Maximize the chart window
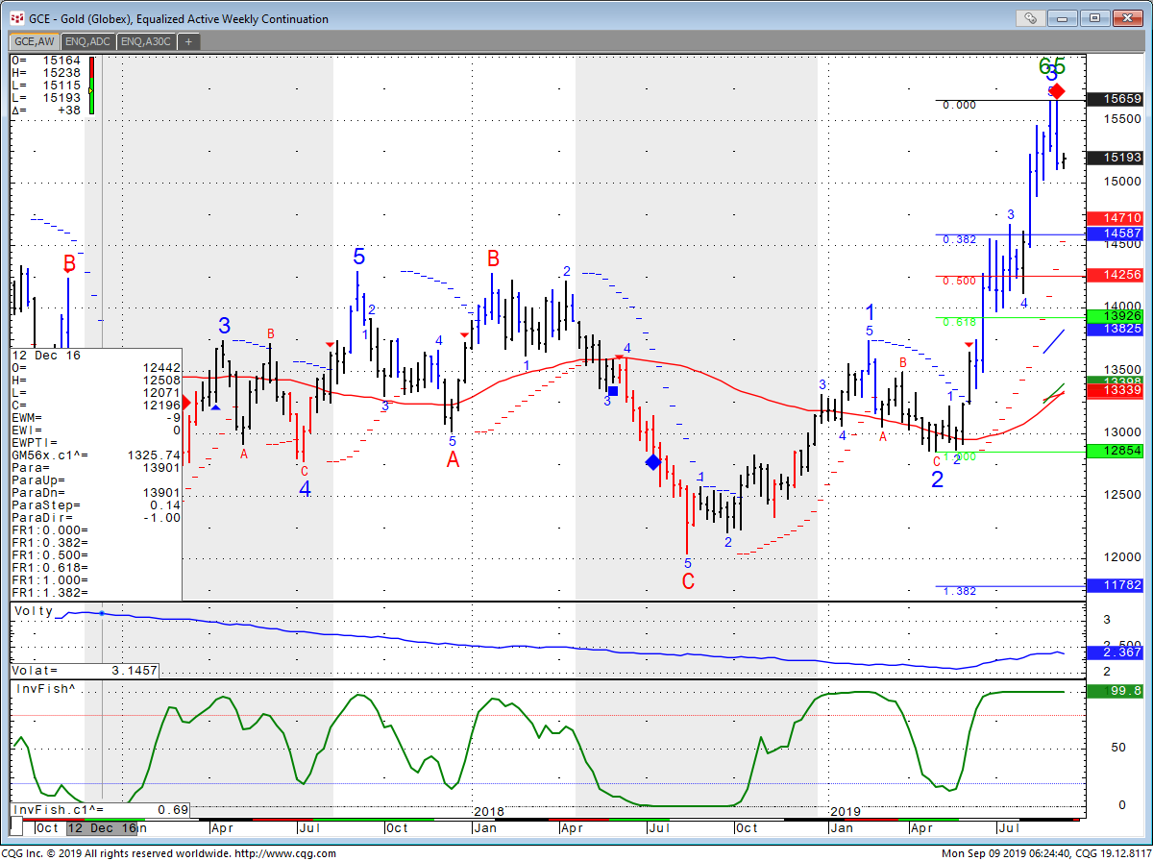The image size is (1153, 861). point(1093,18)
